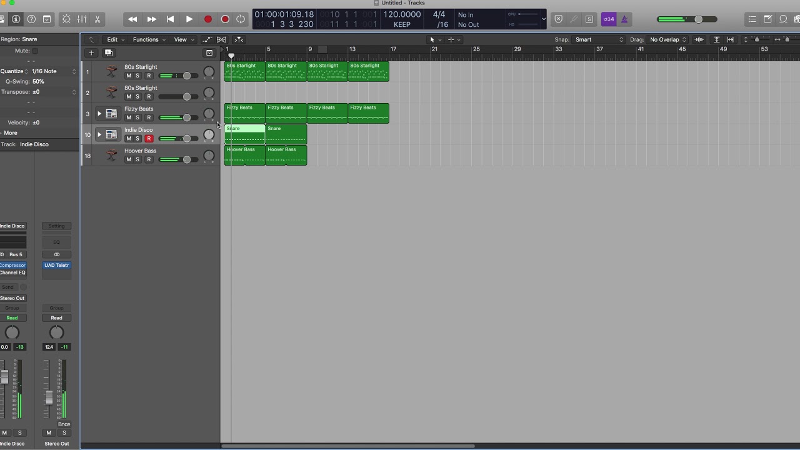The image size is (800, 450).
Task: Click the Fast Forward transport button
Action: pyautogui.click(x=151, y=19)
